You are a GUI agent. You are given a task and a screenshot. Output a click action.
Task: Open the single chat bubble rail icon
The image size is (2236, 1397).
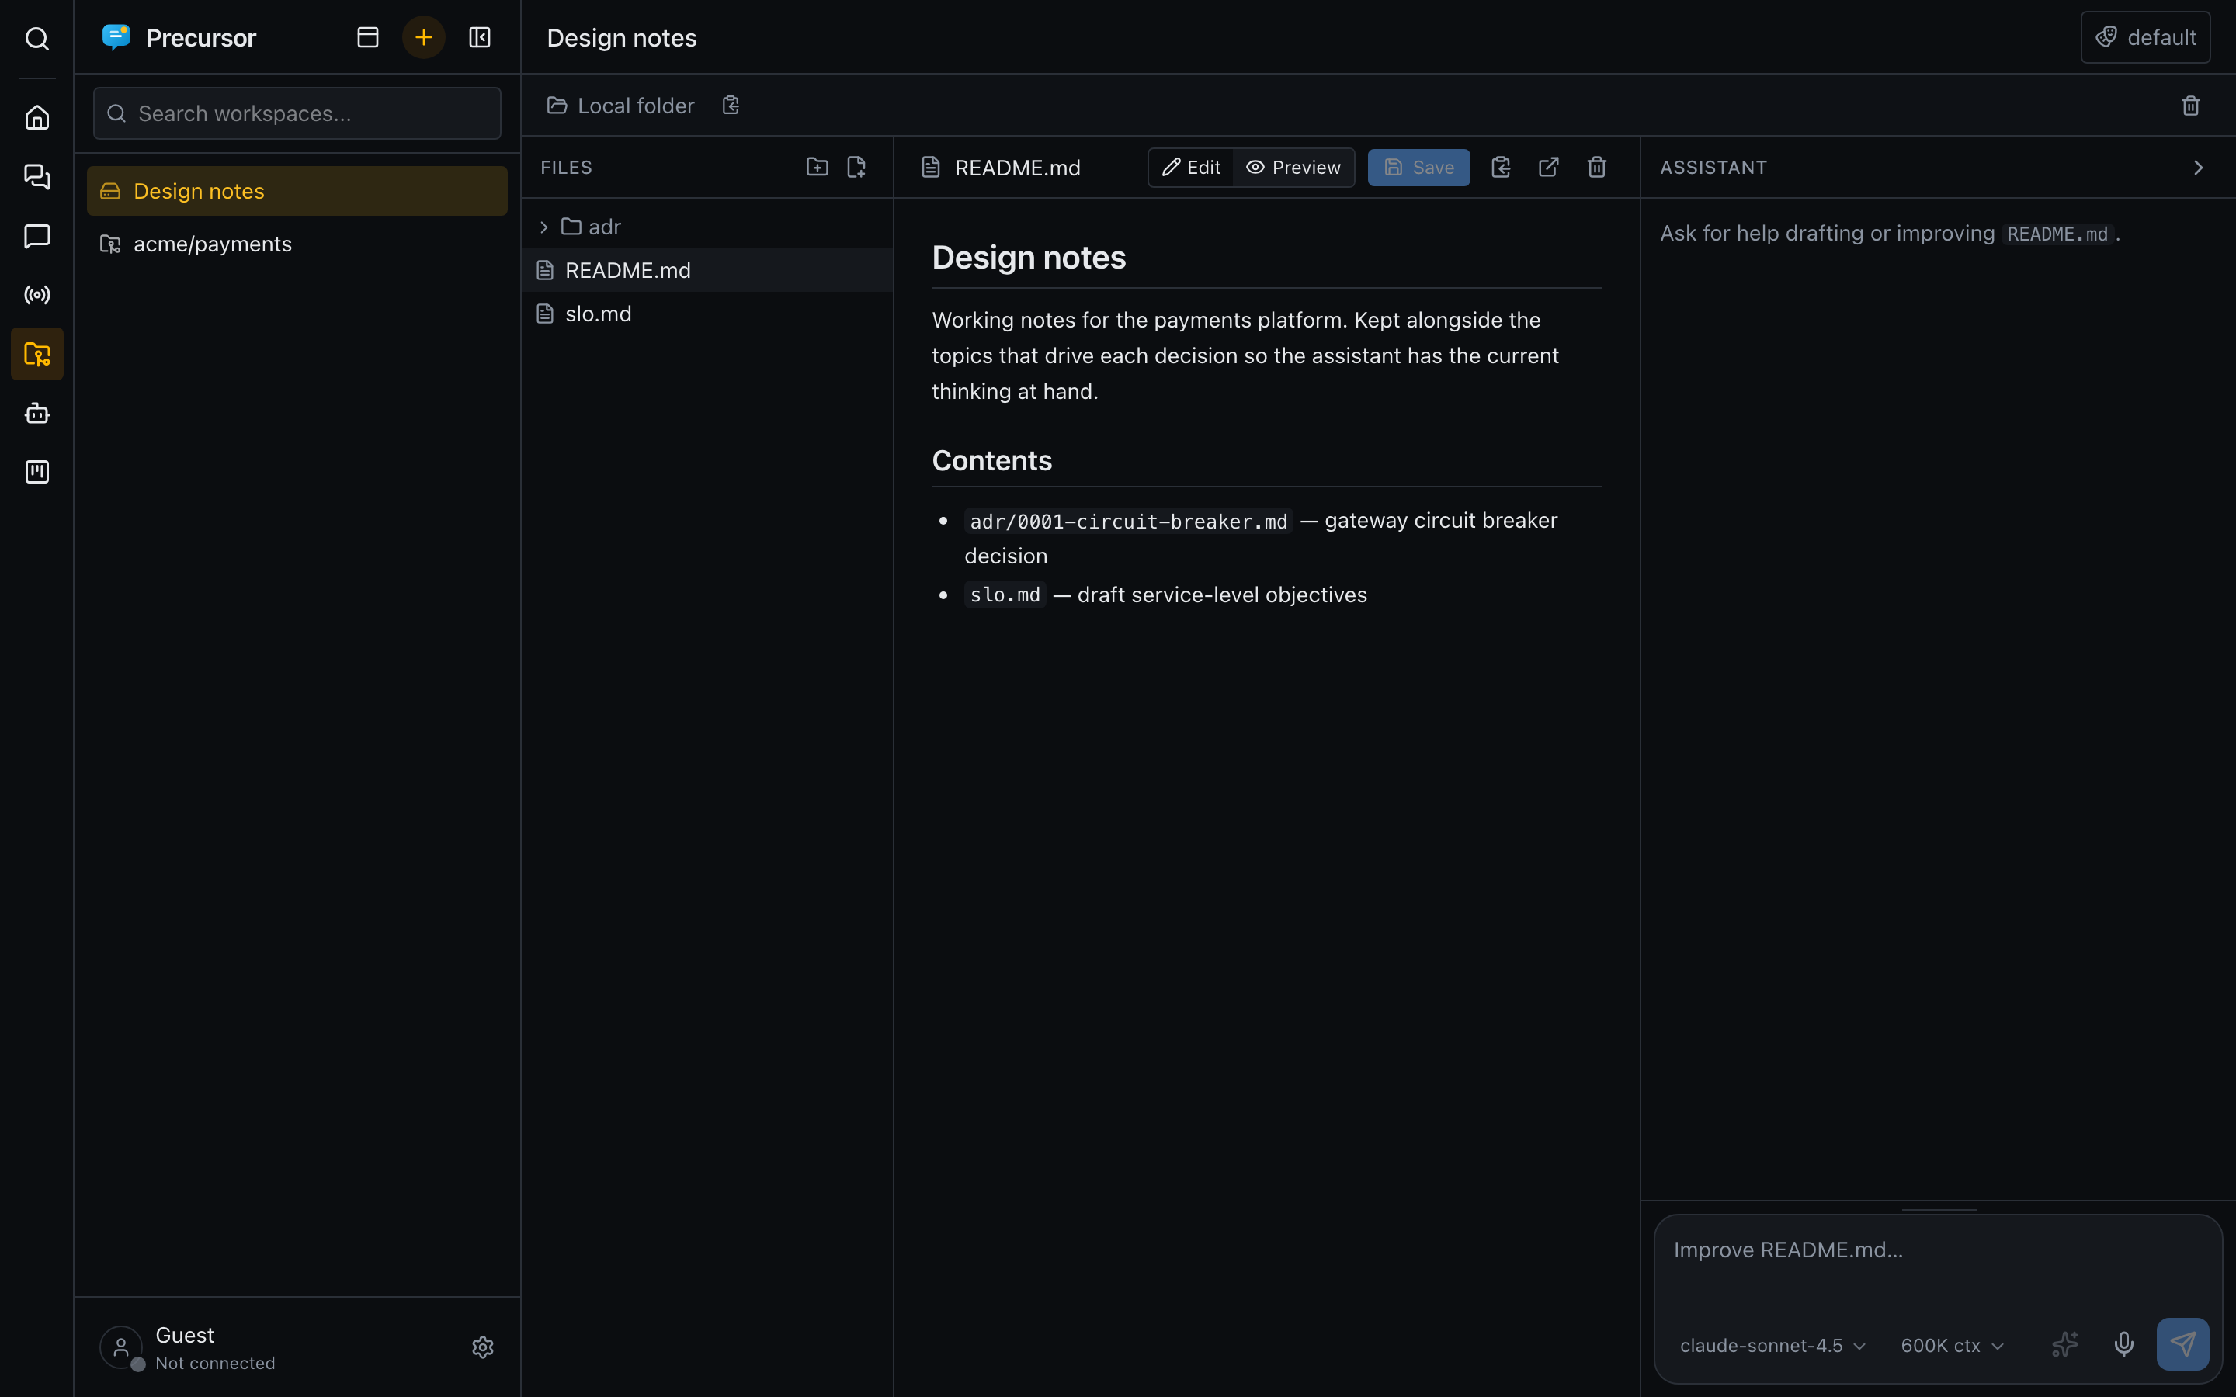click(x=37, y=236)
